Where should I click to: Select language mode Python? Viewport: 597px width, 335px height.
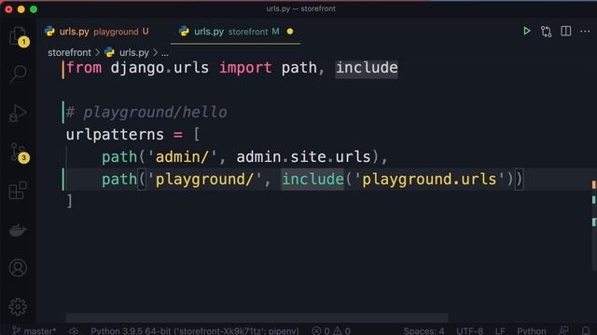(x=531, y=331)
